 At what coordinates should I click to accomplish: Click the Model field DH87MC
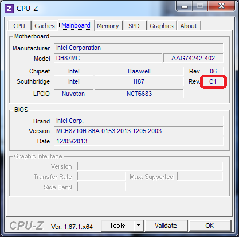pyautogui.click(x=108, y=58)
